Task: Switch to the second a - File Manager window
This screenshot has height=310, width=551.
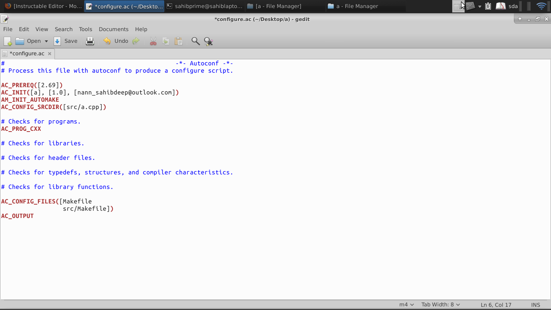Action: pyautogui.click(x=365, y=6)
